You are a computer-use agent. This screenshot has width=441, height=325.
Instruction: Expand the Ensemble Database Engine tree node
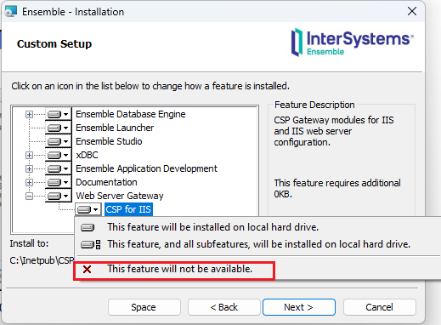click(29, 114)
